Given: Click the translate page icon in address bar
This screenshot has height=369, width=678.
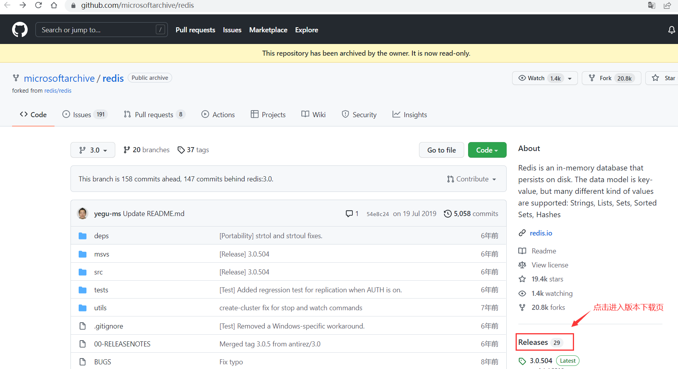Looking at the screenshot, I should (652, 5).
